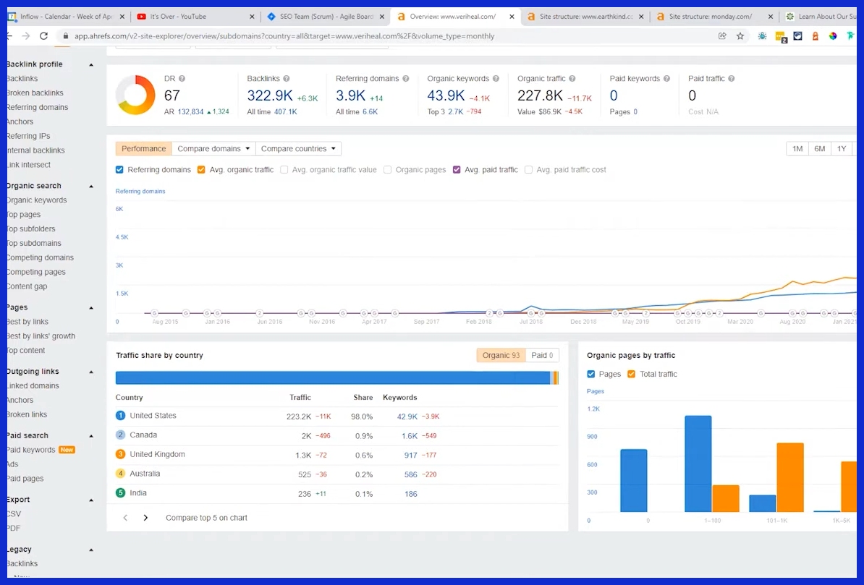
Task: Click help icon next to Backlinks metric
Action: point(287,79)
